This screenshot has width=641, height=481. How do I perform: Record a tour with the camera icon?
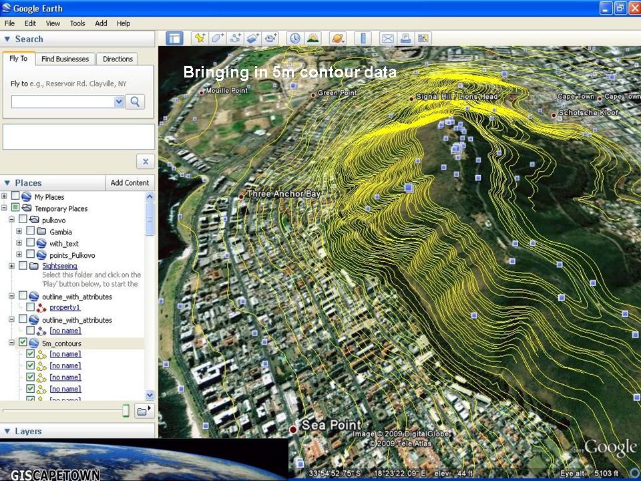(270, 39)
